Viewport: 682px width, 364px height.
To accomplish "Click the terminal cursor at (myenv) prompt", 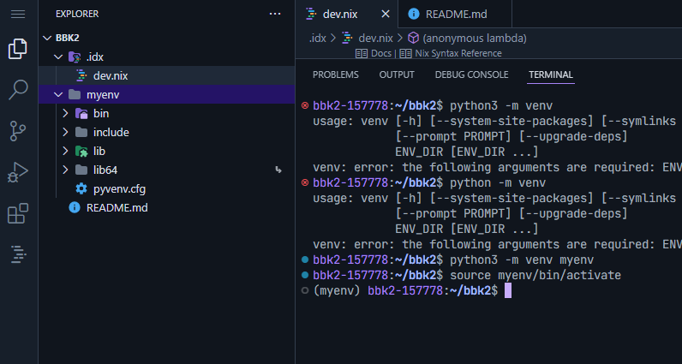I will (x=507, y=290).
